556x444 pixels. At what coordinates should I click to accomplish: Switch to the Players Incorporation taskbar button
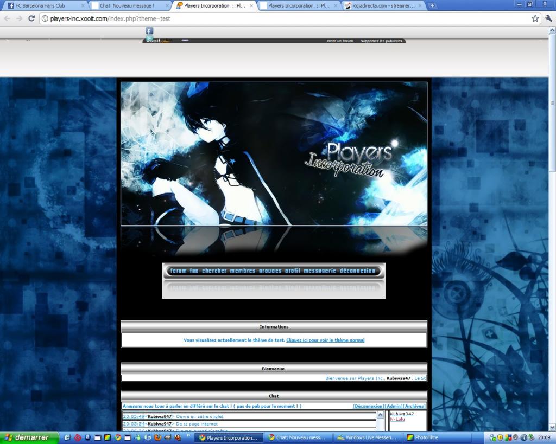pos(230,438)
